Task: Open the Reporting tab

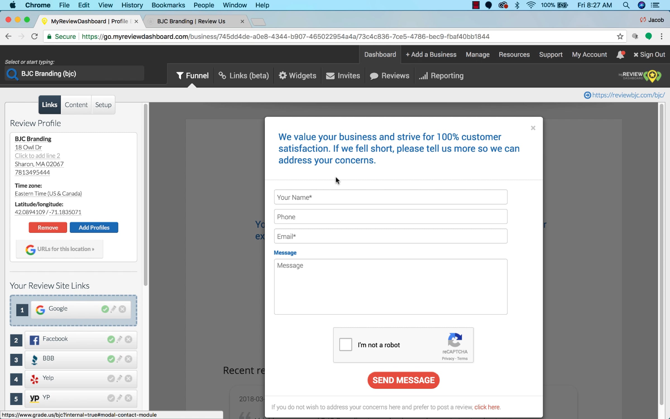Action: pyautogui.click(x=441, y=76)
